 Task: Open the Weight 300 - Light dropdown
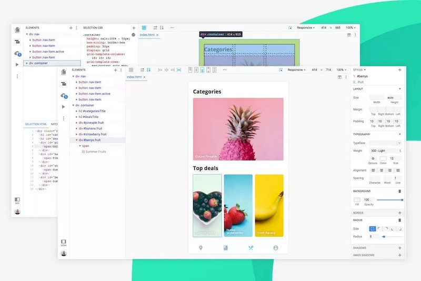pos(386,151)
